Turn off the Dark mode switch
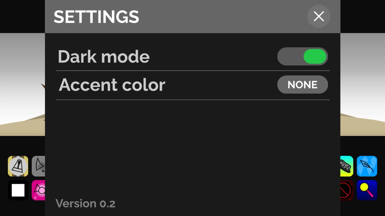 (302, 57)
